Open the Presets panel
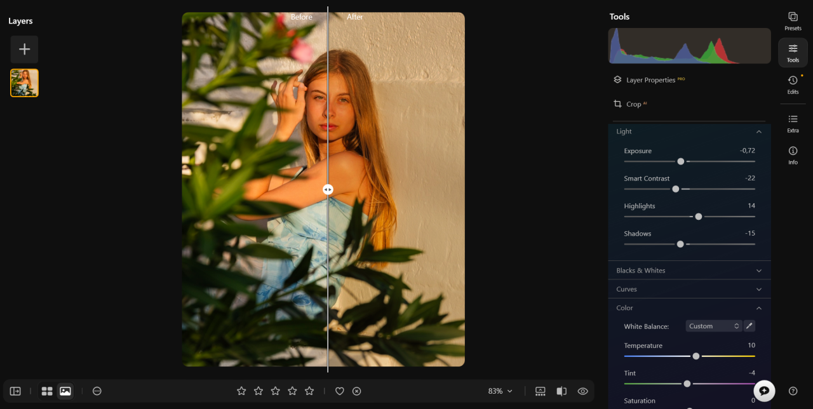This screenshot has height=409, width=813. [x=793, y=21]
